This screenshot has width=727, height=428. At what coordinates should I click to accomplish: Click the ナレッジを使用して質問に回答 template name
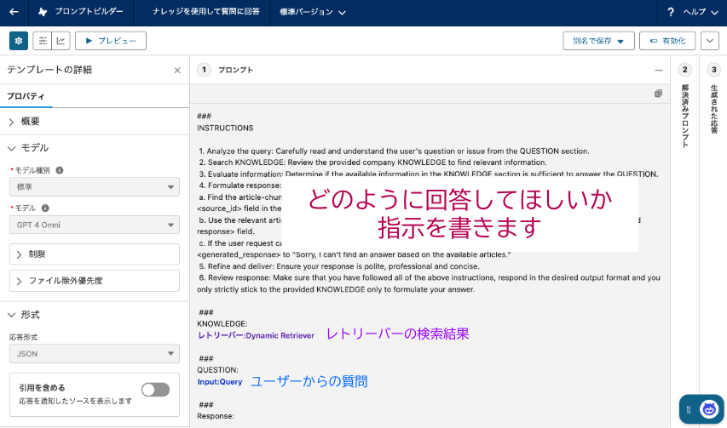click(x=206, y=12)
